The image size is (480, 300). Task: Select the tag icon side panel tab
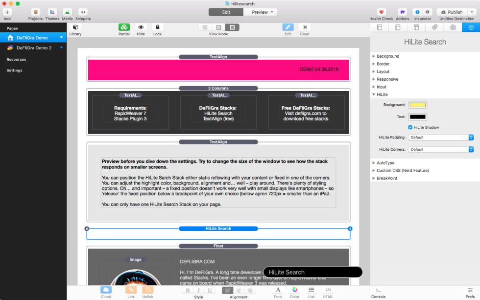point(434,27)
